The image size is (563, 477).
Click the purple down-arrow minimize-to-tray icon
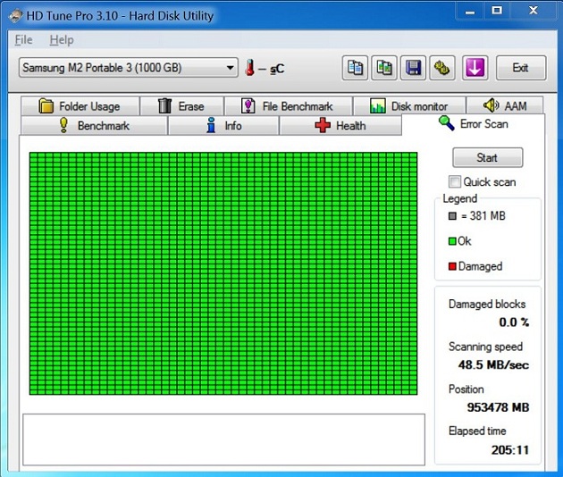click(475, 68)
